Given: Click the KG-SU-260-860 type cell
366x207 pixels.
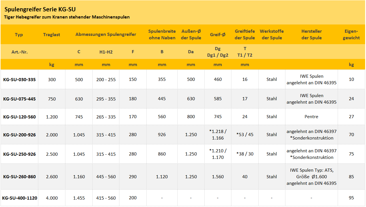Looking at the screenshot, I should 19,177.
